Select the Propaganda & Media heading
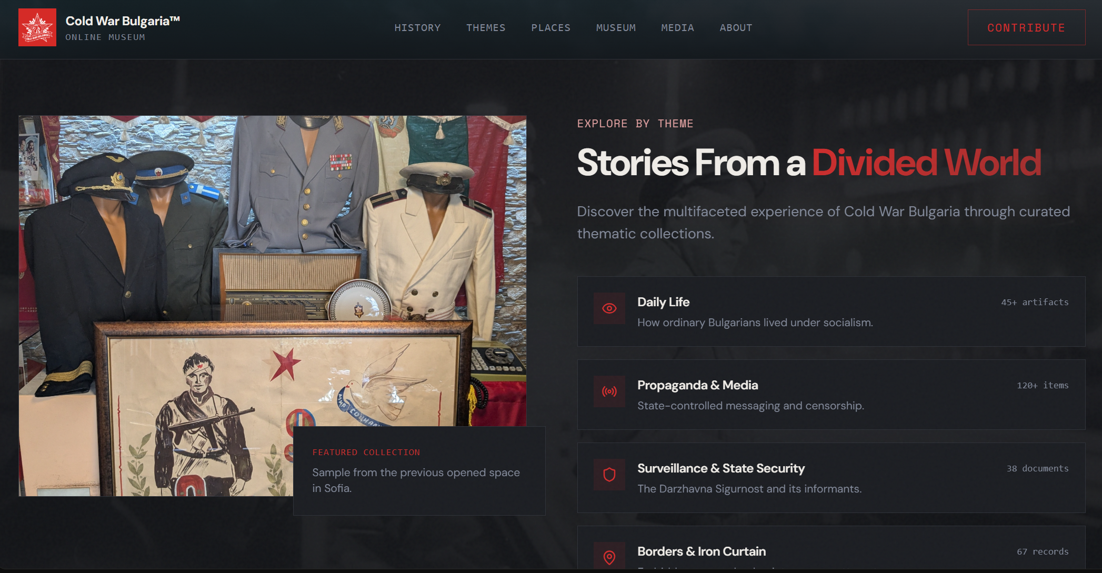This screenshot has height=573, width=1102. click(x=697, y=385)
